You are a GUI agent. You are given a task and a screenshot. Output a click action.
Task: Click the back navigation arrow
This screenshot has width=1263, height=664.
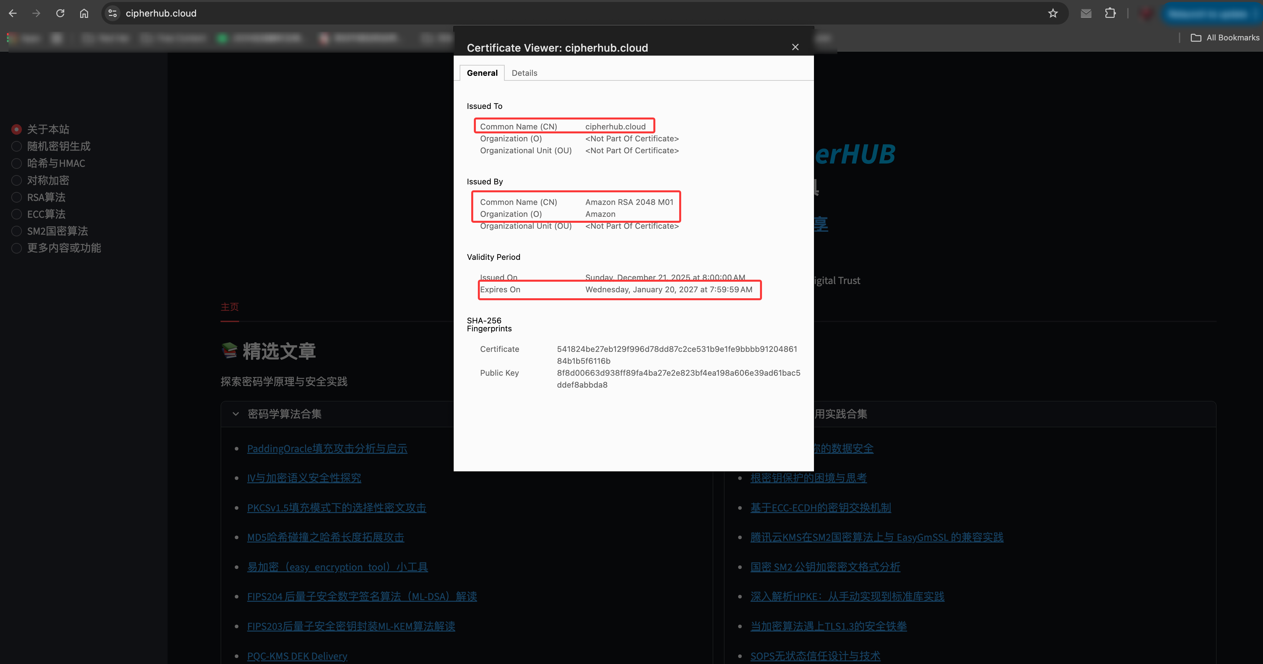(12, 13)
